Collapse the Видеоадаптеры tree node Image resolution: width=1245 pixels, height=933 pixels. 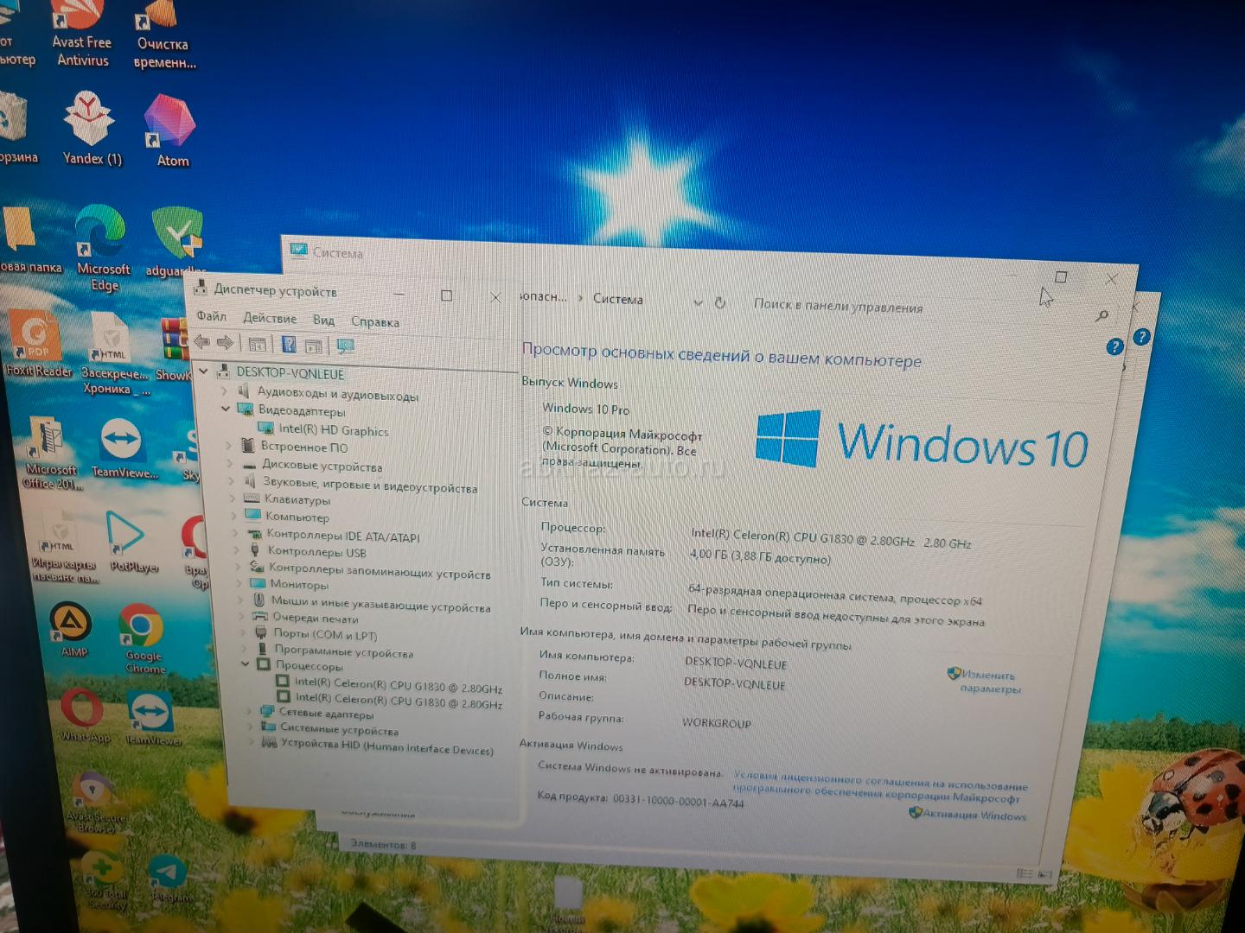tap(227, 409)
